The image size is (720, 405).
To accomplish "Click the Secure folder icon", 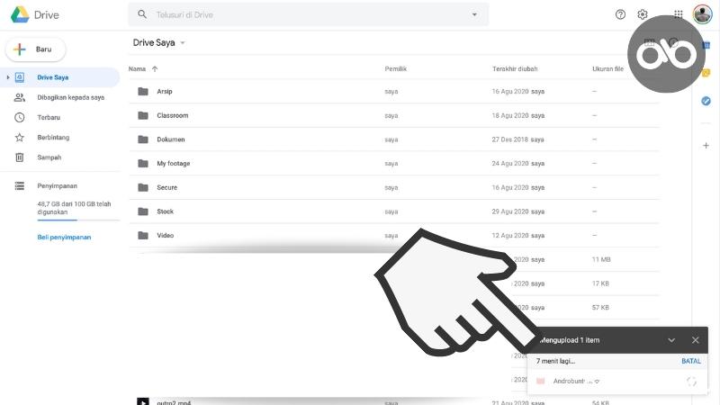I will pos(143,187).
